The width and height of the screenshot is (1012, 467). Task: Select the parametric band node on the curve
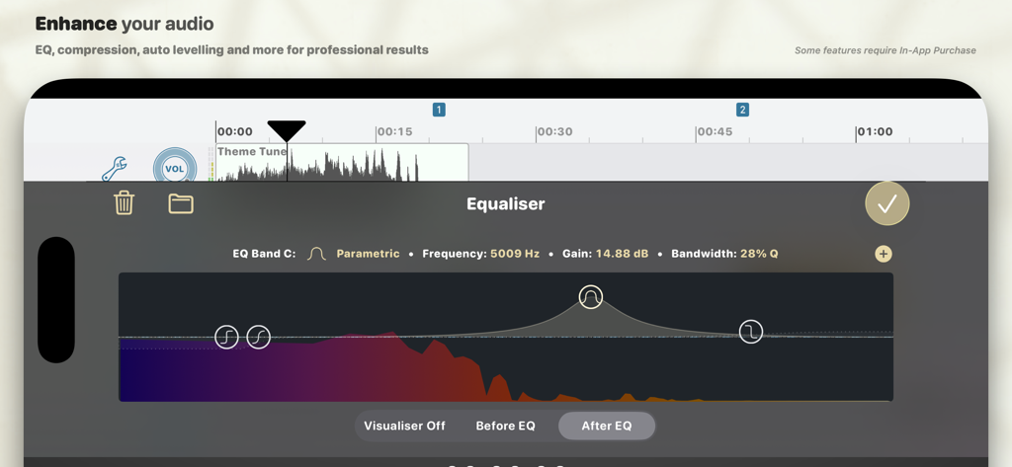tap(590, 297)
